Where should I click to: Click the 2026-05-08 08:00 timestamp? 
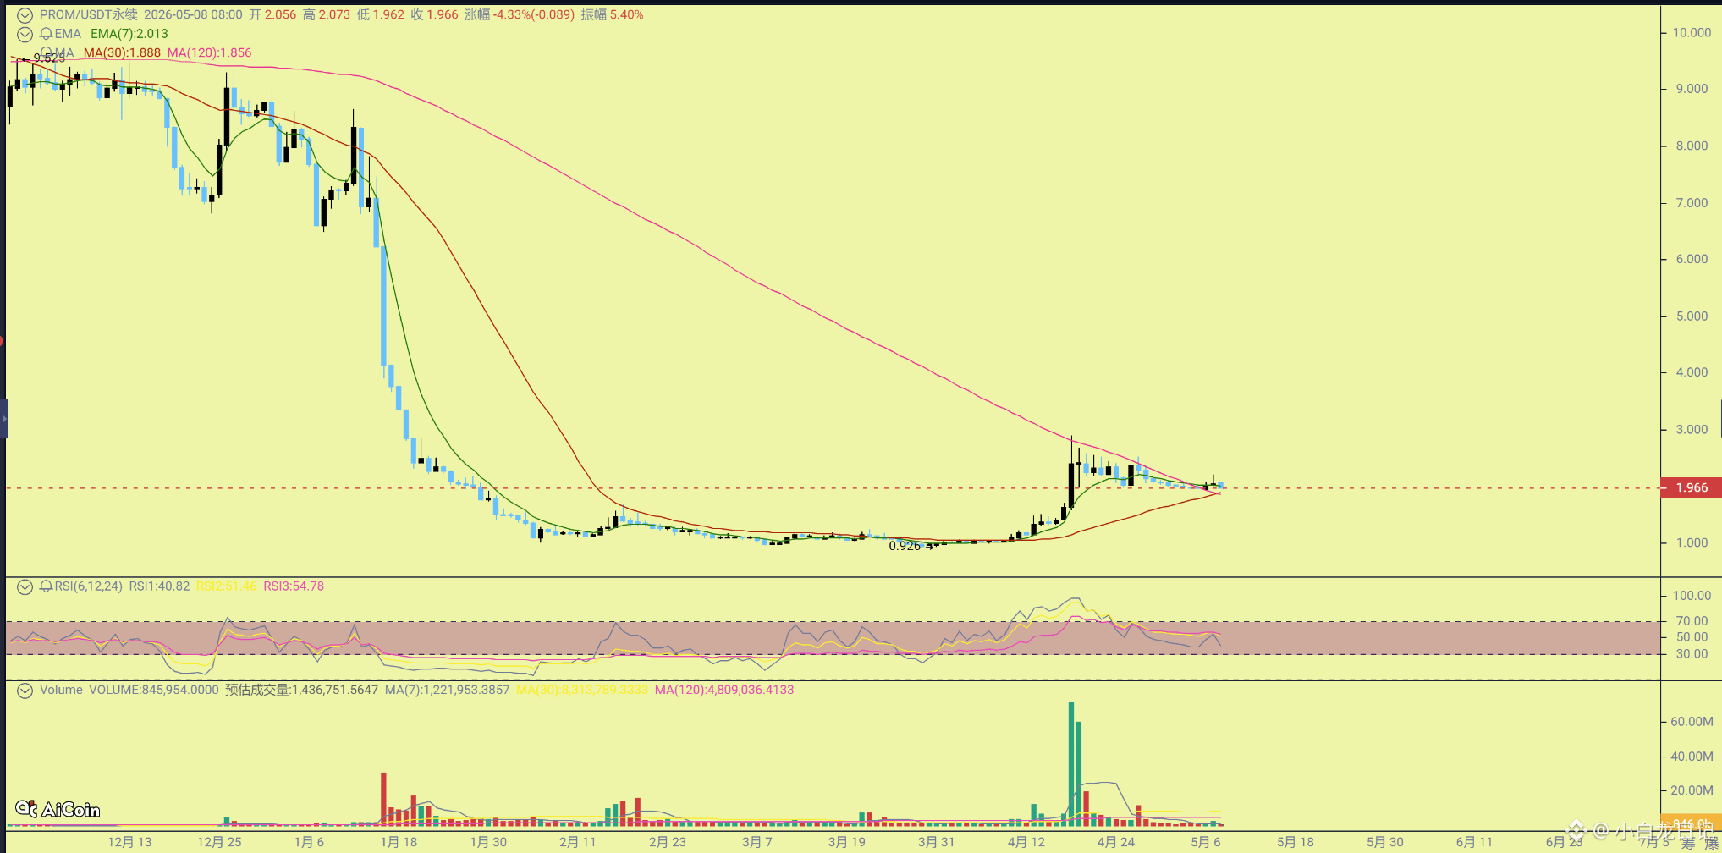click(x=193, y=15)
